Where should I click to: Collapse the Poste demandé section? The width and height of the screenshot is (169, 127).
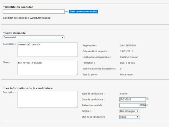pos(4,33)
